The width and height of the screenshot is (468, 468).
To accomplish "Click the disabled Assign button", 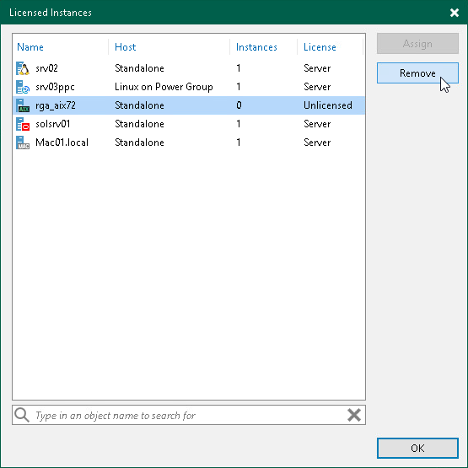I will click(x=417, y=44).
